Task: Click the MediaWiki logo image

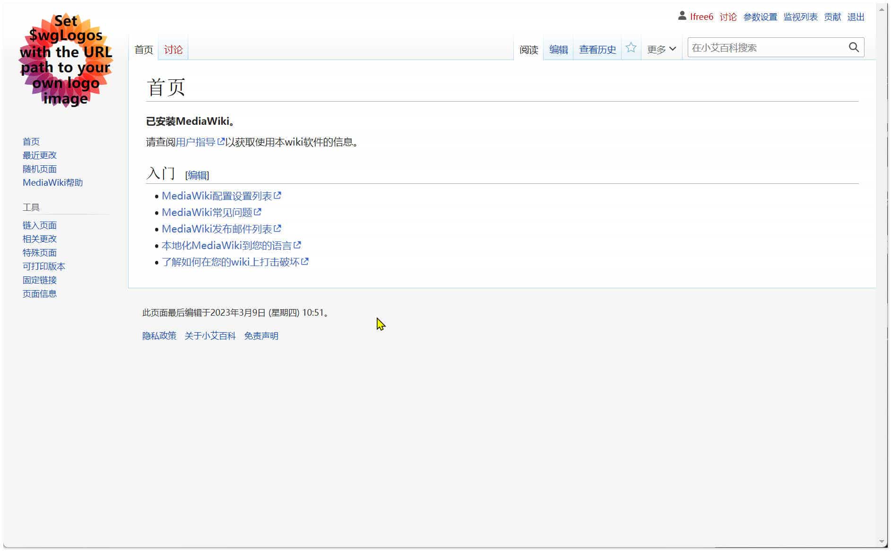Action: [66, 60]
